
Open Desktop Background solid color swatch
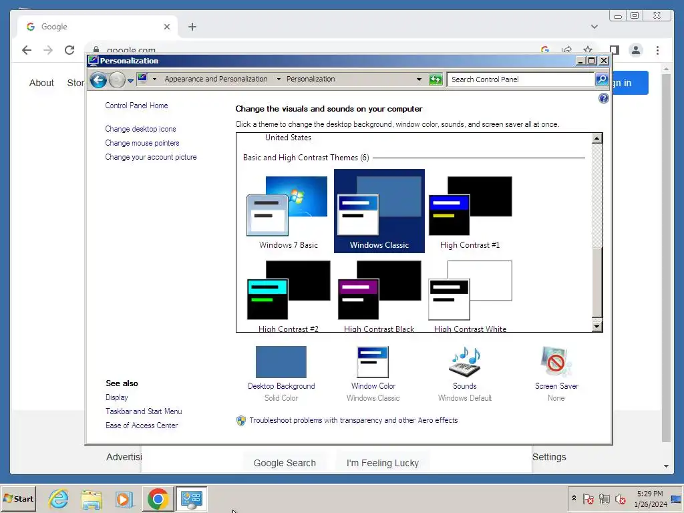pos(281,362)
